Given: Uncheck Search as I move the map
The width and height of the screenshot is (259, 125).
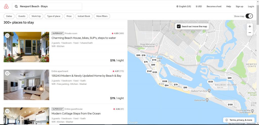Looking at the screenshot, I should pos(179,27).
